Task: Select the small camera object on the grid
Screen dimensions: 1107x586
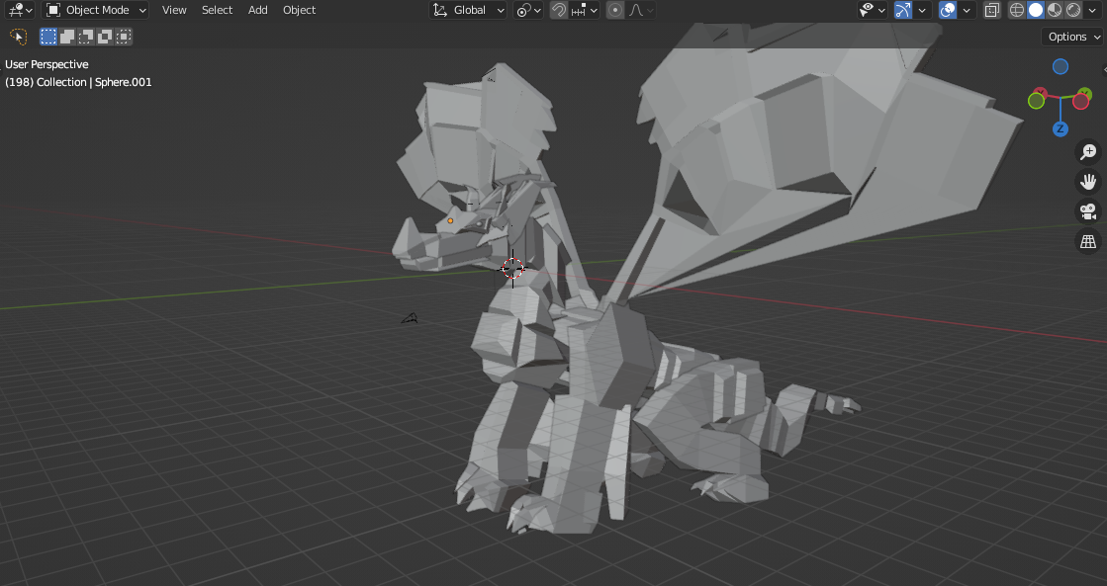Action: [411, 319]
